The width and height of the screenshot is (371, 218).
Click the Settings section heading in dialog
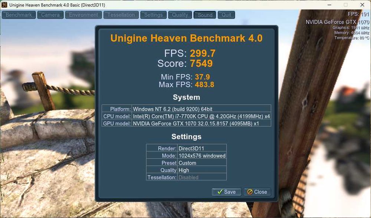point(187,137)
